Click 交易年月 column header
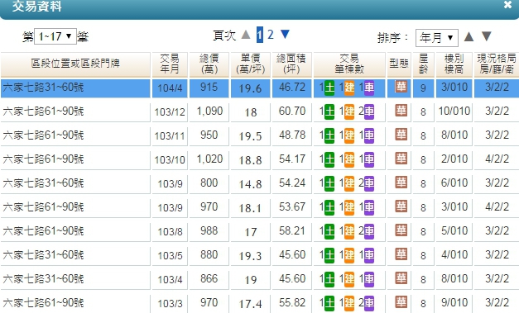This screenshot has height=313, width=519. 170,64
